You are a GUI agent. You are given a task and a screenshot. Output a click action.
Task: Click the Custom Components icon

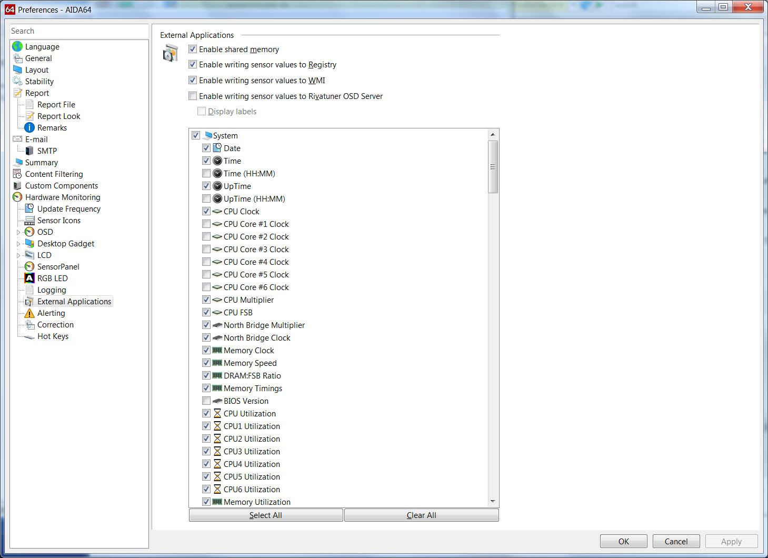[x=17, y=186]
